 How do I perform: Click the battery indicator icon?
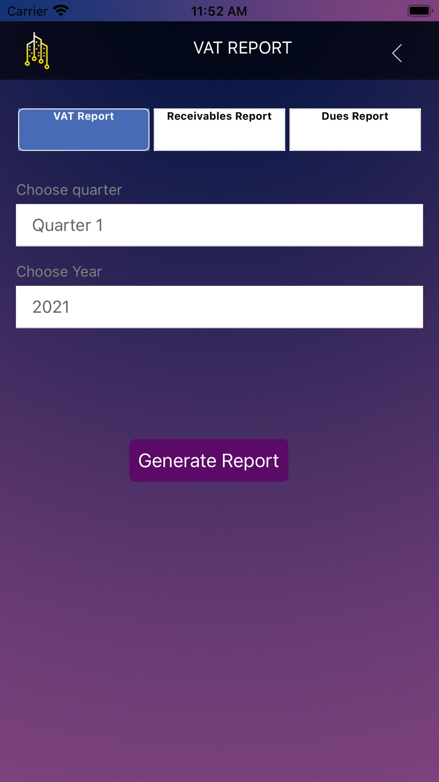pyautogui.click(x=420, y=11)
